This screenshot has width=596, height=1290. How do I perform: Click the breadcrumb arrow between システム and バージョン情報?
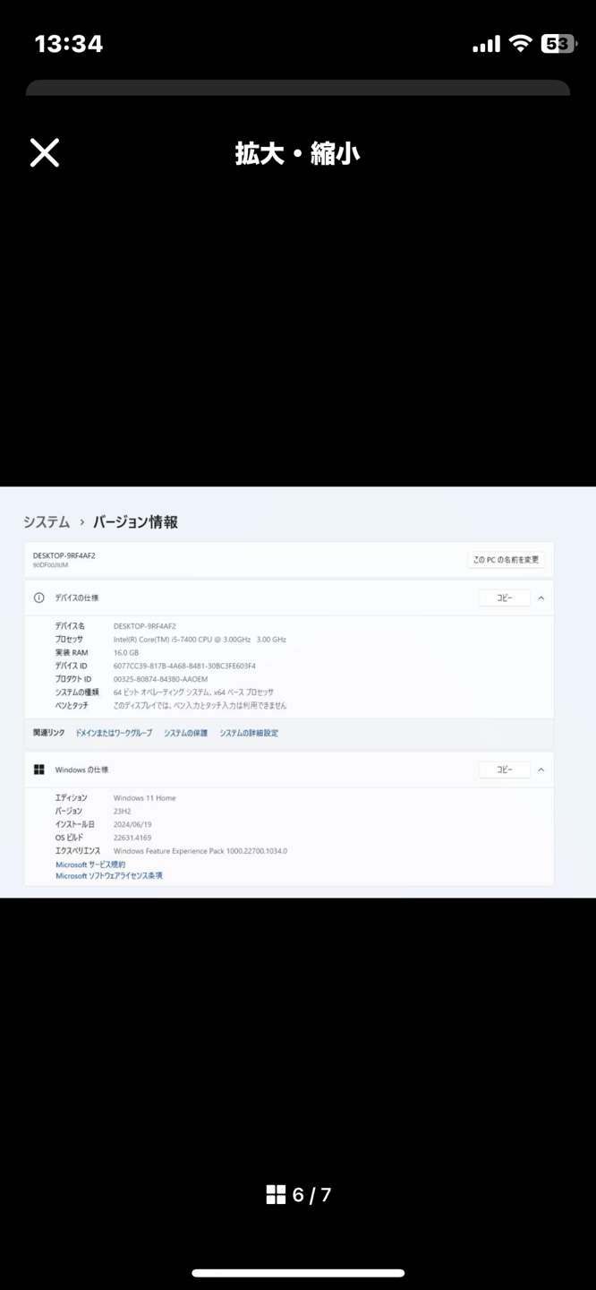81,522
